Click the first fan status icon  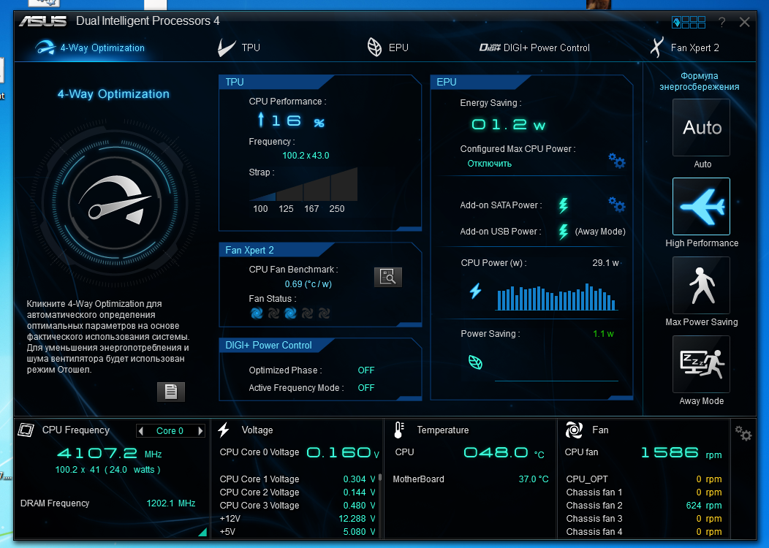257,313
